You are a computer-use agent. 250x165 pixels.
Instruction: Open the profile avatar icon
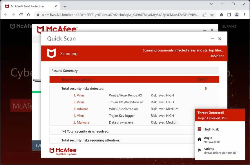pos(237,15)
